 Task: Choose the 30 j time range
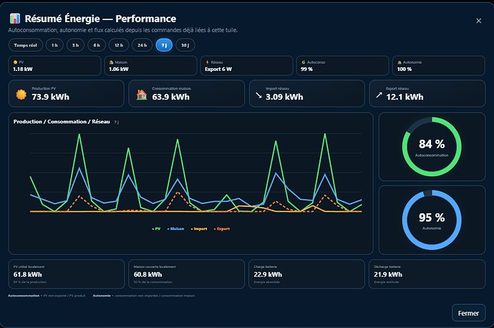coord(185,45)
